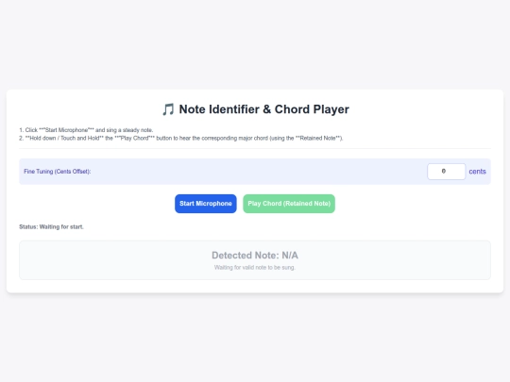This screenshot has width=510, height=382.
Task: Click the 'Status: Waiting for start.' text
Action: pos(51,226)
